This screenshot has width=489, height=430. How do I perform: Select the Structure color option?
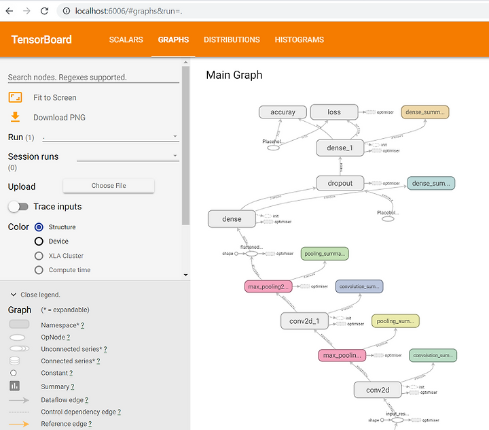pos(39,227)
